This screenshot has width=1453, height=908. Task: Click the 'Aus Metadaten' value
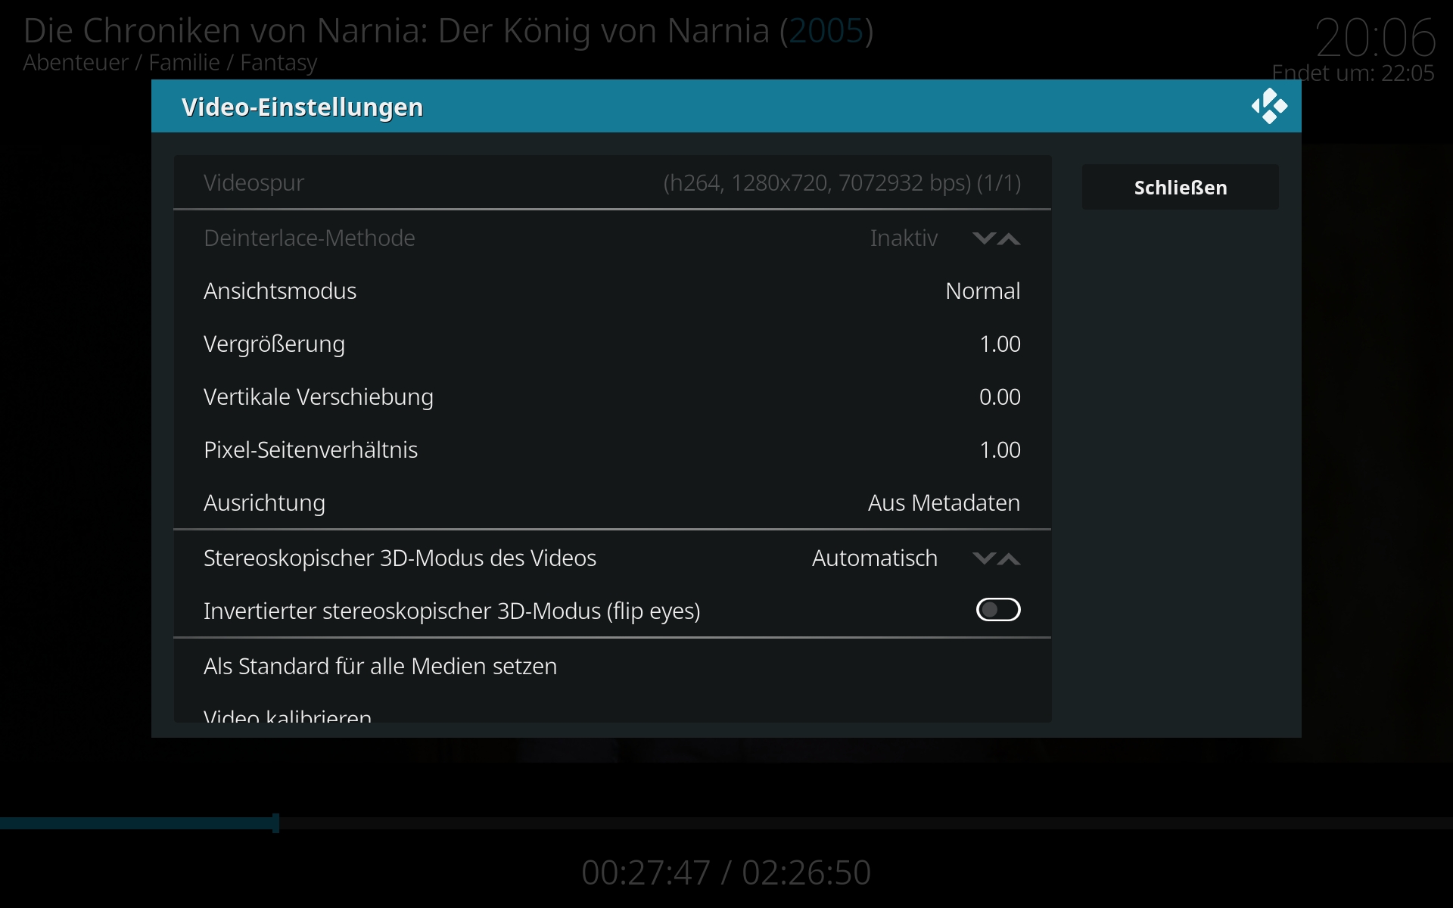coord(944,502)
